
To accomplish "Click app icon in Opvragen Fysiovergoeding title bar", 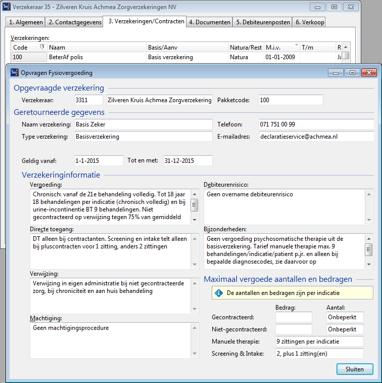I will 15,72.
